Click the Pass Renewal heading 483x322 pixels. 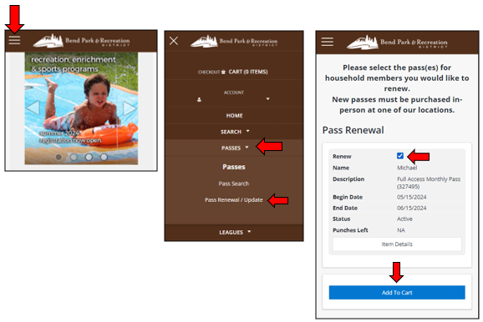coord(353,130)
